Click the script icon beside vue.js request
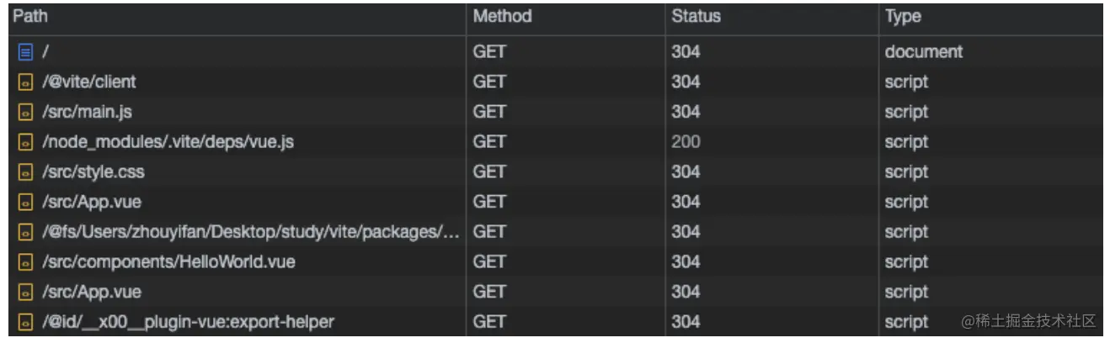 coord(25,142)
